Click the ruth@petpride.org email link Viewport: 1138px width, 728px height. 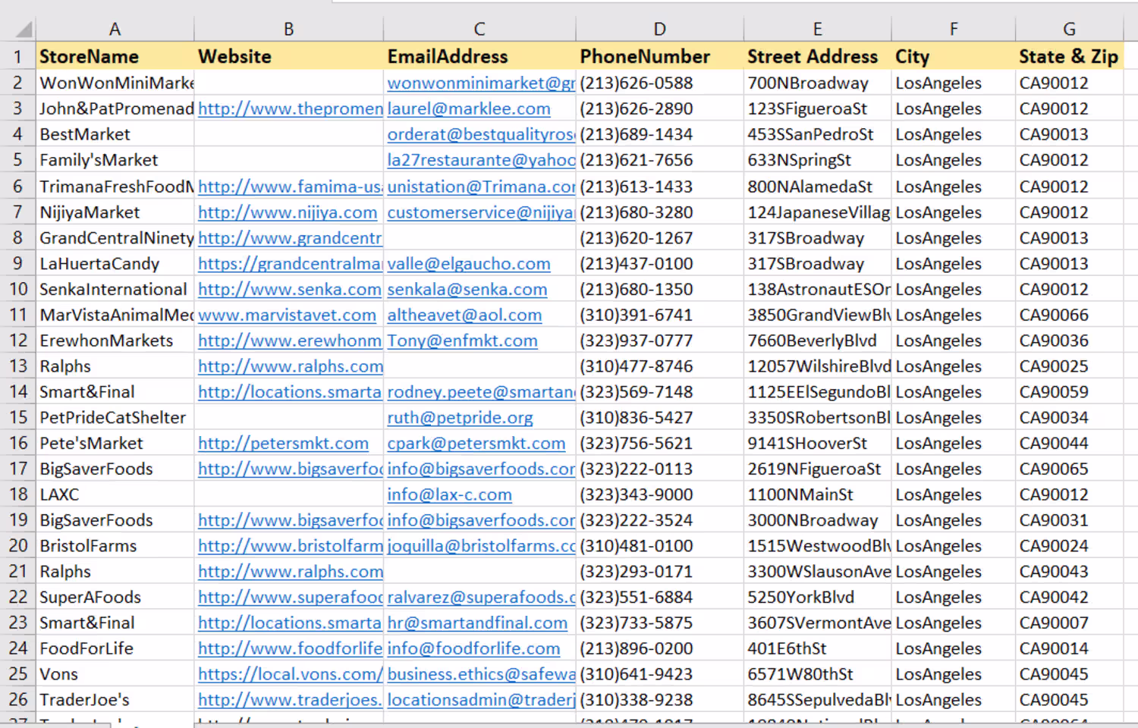tap(460, 418)
